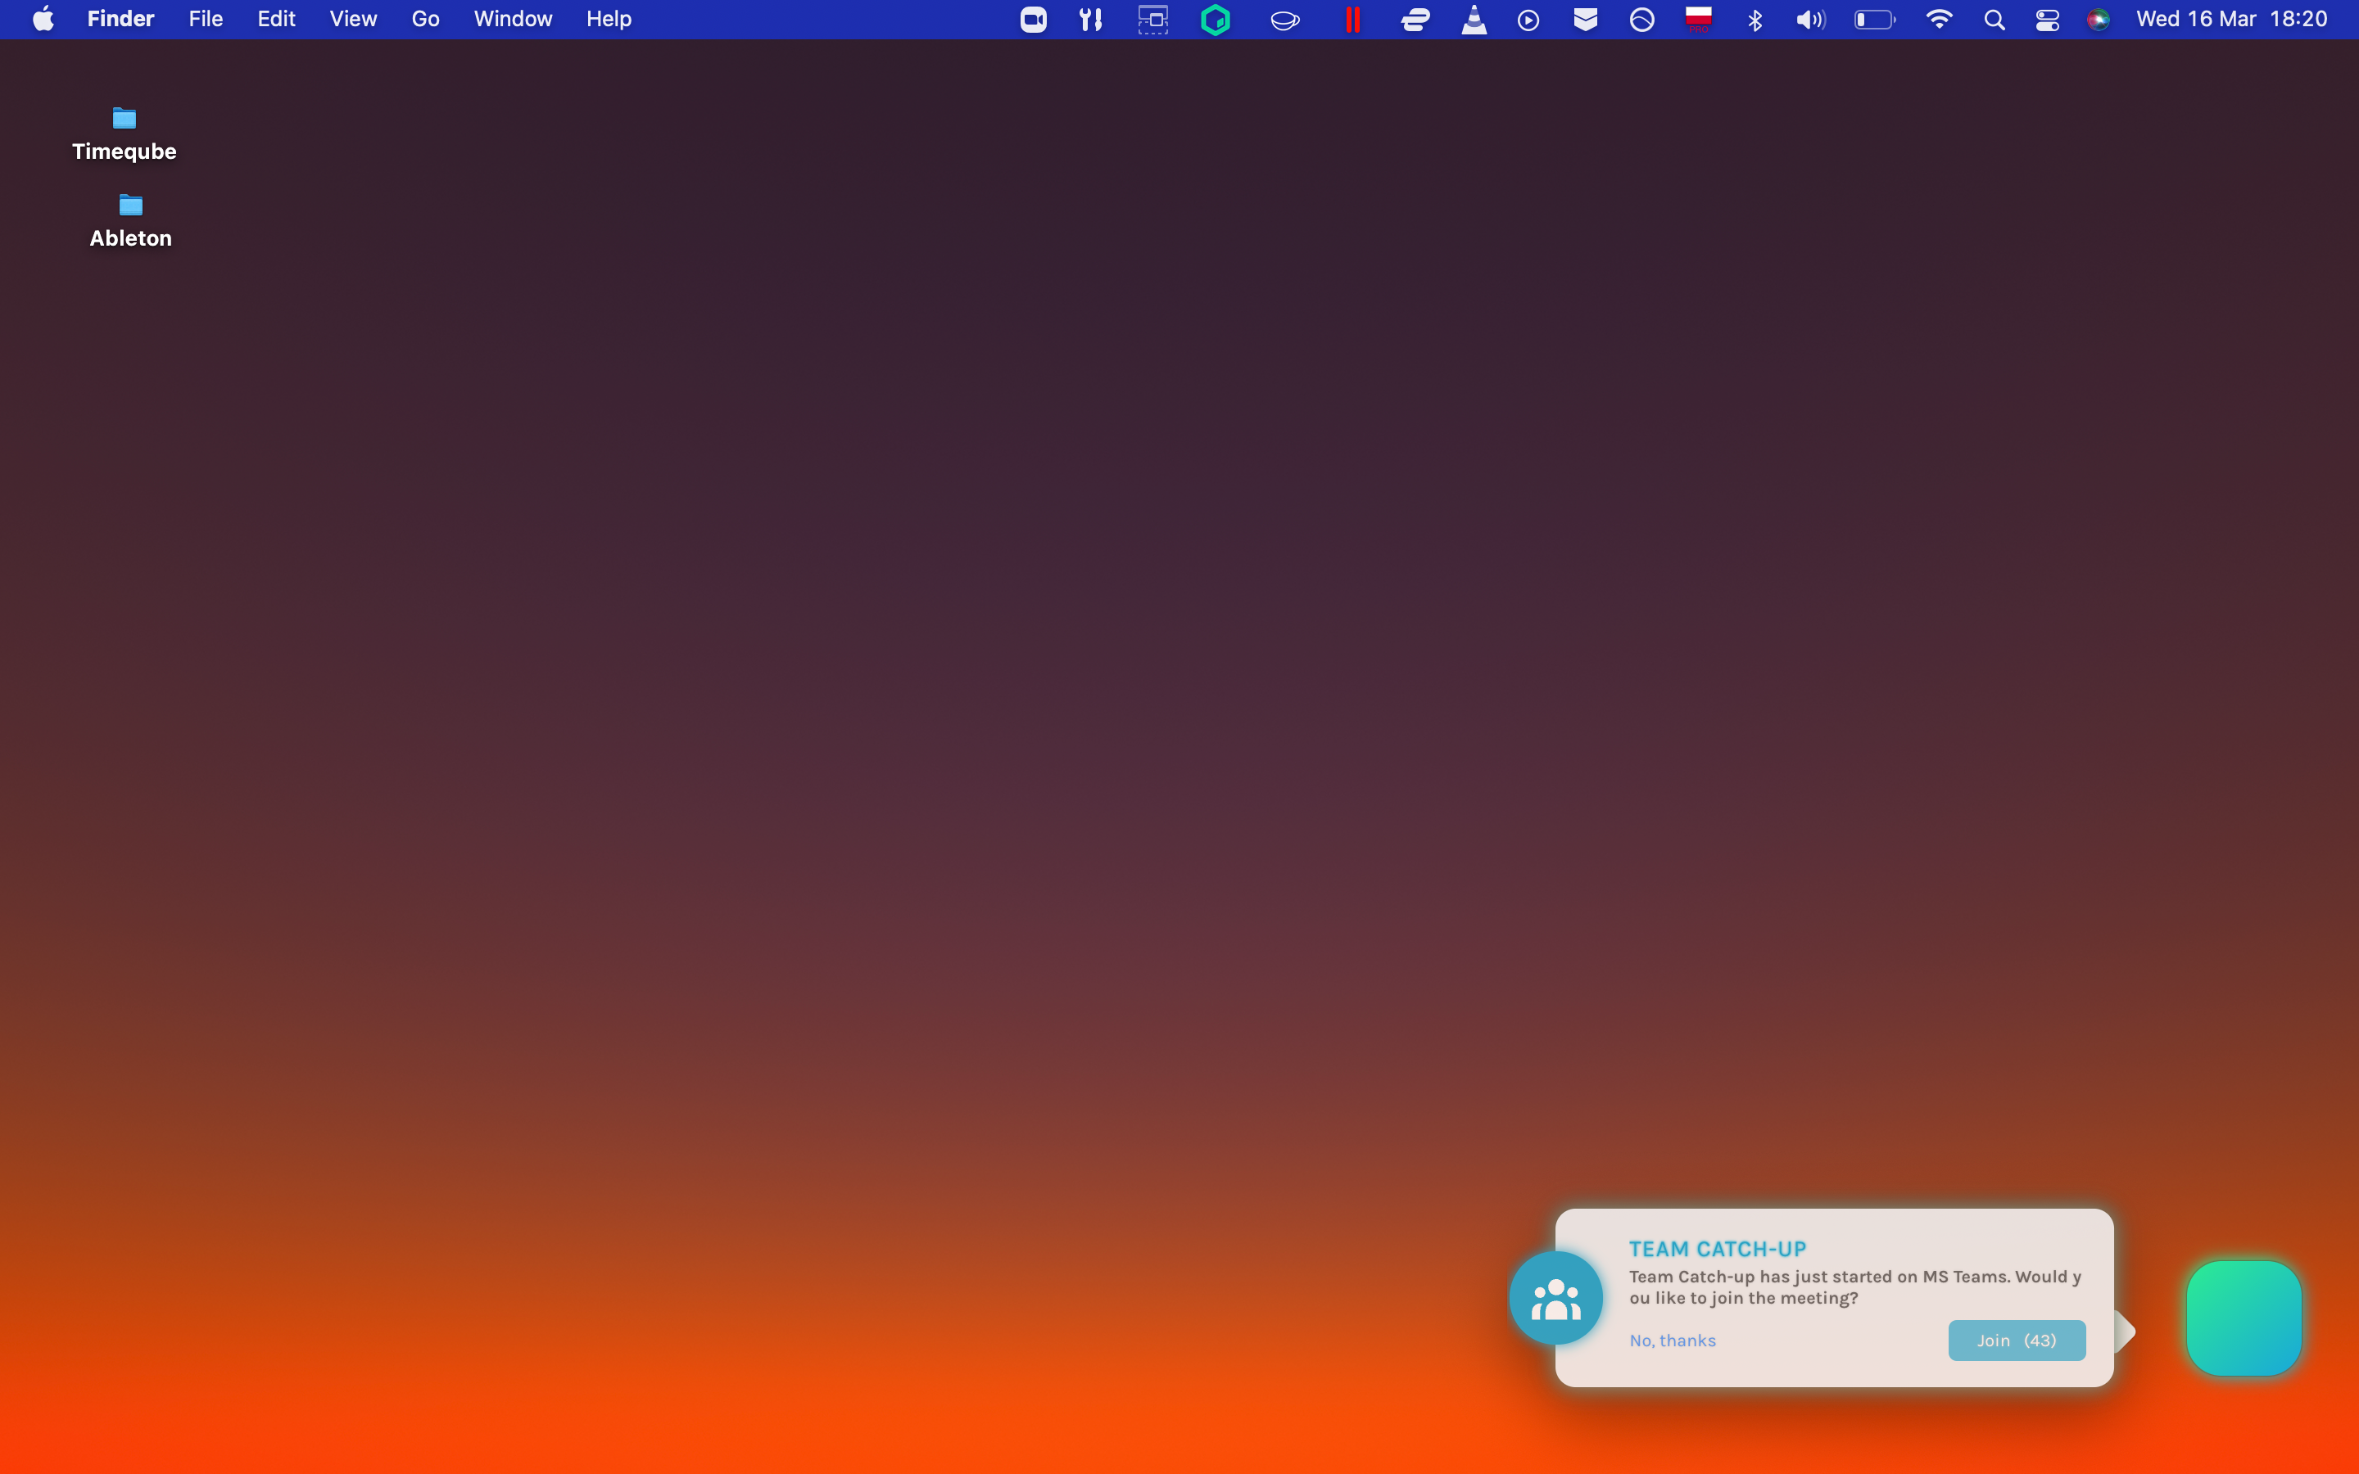Viewport: 2359px width, 1474px height.
Task: Decline meeting with No, thanks link
Action: click(x=1673, y=1341)
